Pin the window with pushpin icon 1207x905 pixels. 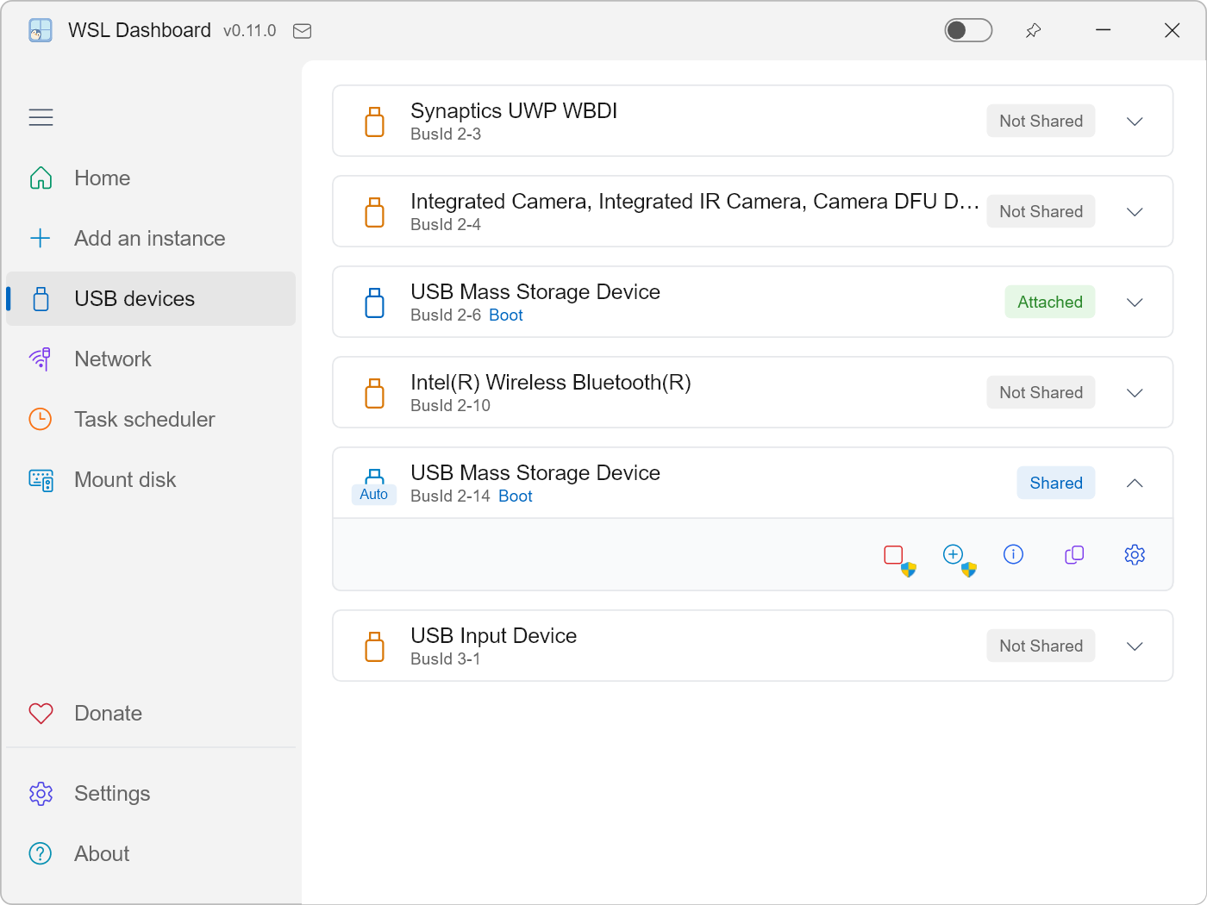[1033, 31]
